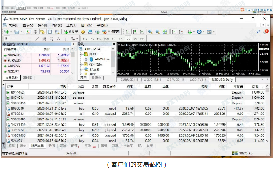The width and height of the screenshot is (275, 169).
Task: Toggle the chart shift icon
Action: [x=181, y=32]
